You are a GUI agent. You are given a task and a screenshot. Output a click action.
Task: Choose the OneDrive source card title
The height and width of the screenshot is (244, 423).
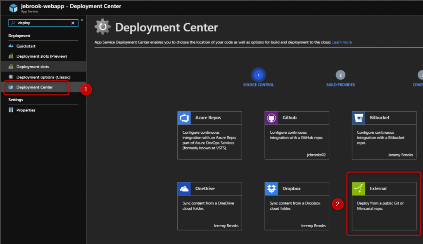coord(205,188)
